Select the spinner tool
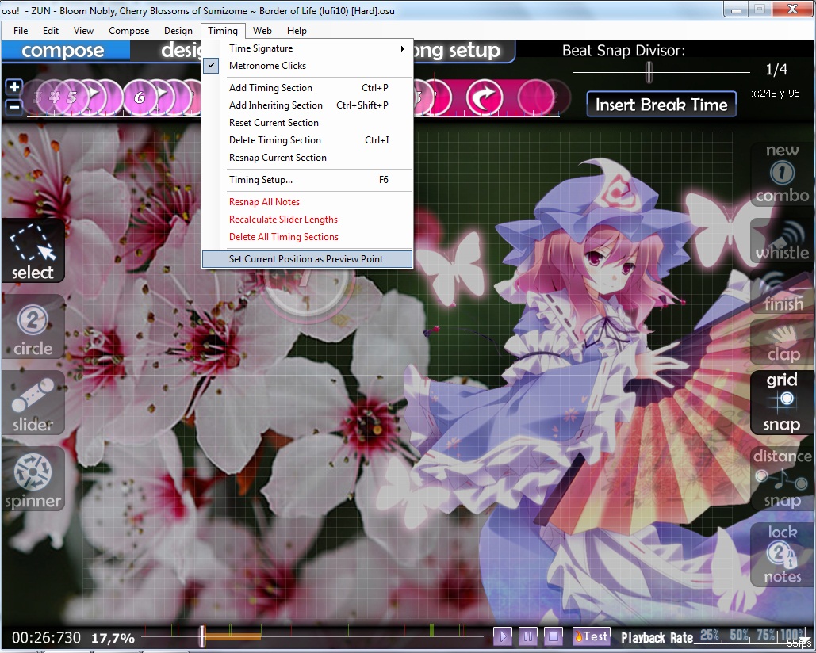Screen dimensions: 816x653 coord(33,479)
